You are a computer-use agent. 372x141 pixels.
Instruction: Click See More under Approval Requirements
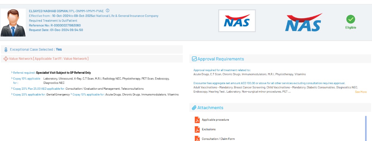(361, 92)
